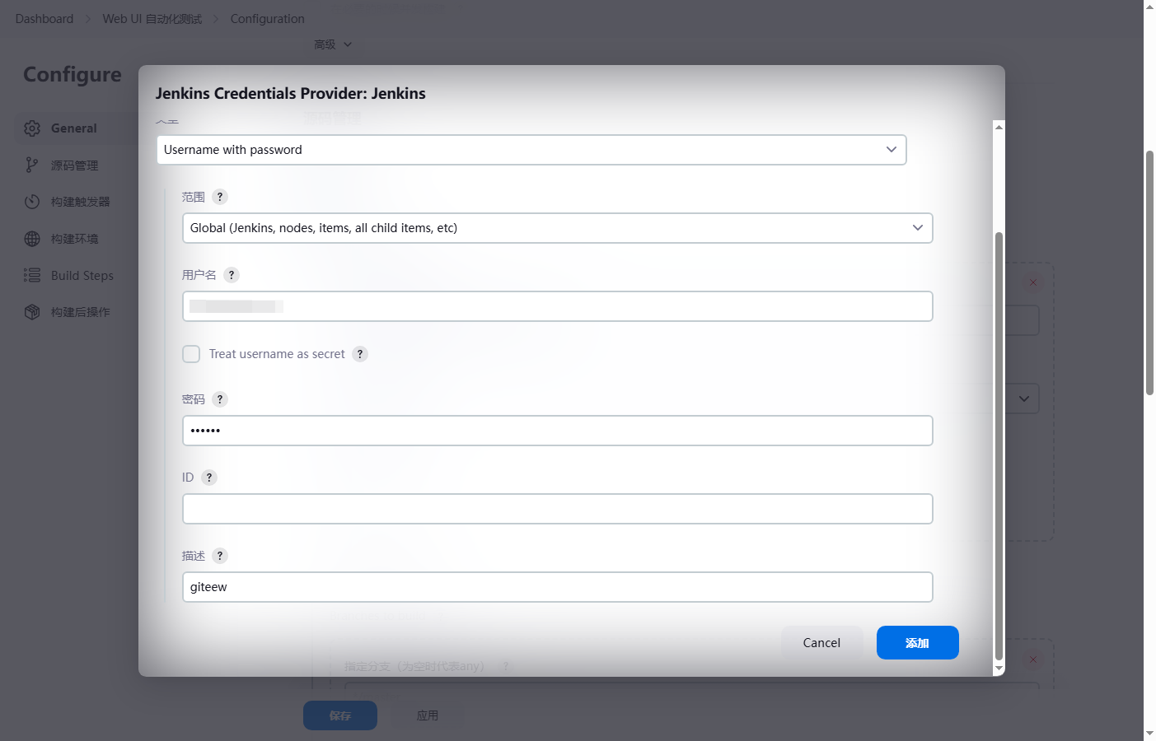Image resolution: width=1156 pixels, height=741 pixels.
Task: Enable Treat username as secret checkbox
Action: coord(191,354)
